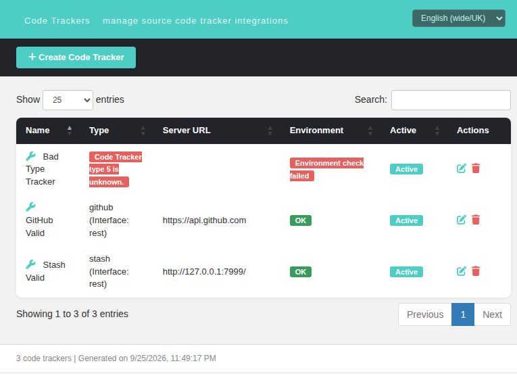Click wrench icon for Stash Valid

coord(30,264)
